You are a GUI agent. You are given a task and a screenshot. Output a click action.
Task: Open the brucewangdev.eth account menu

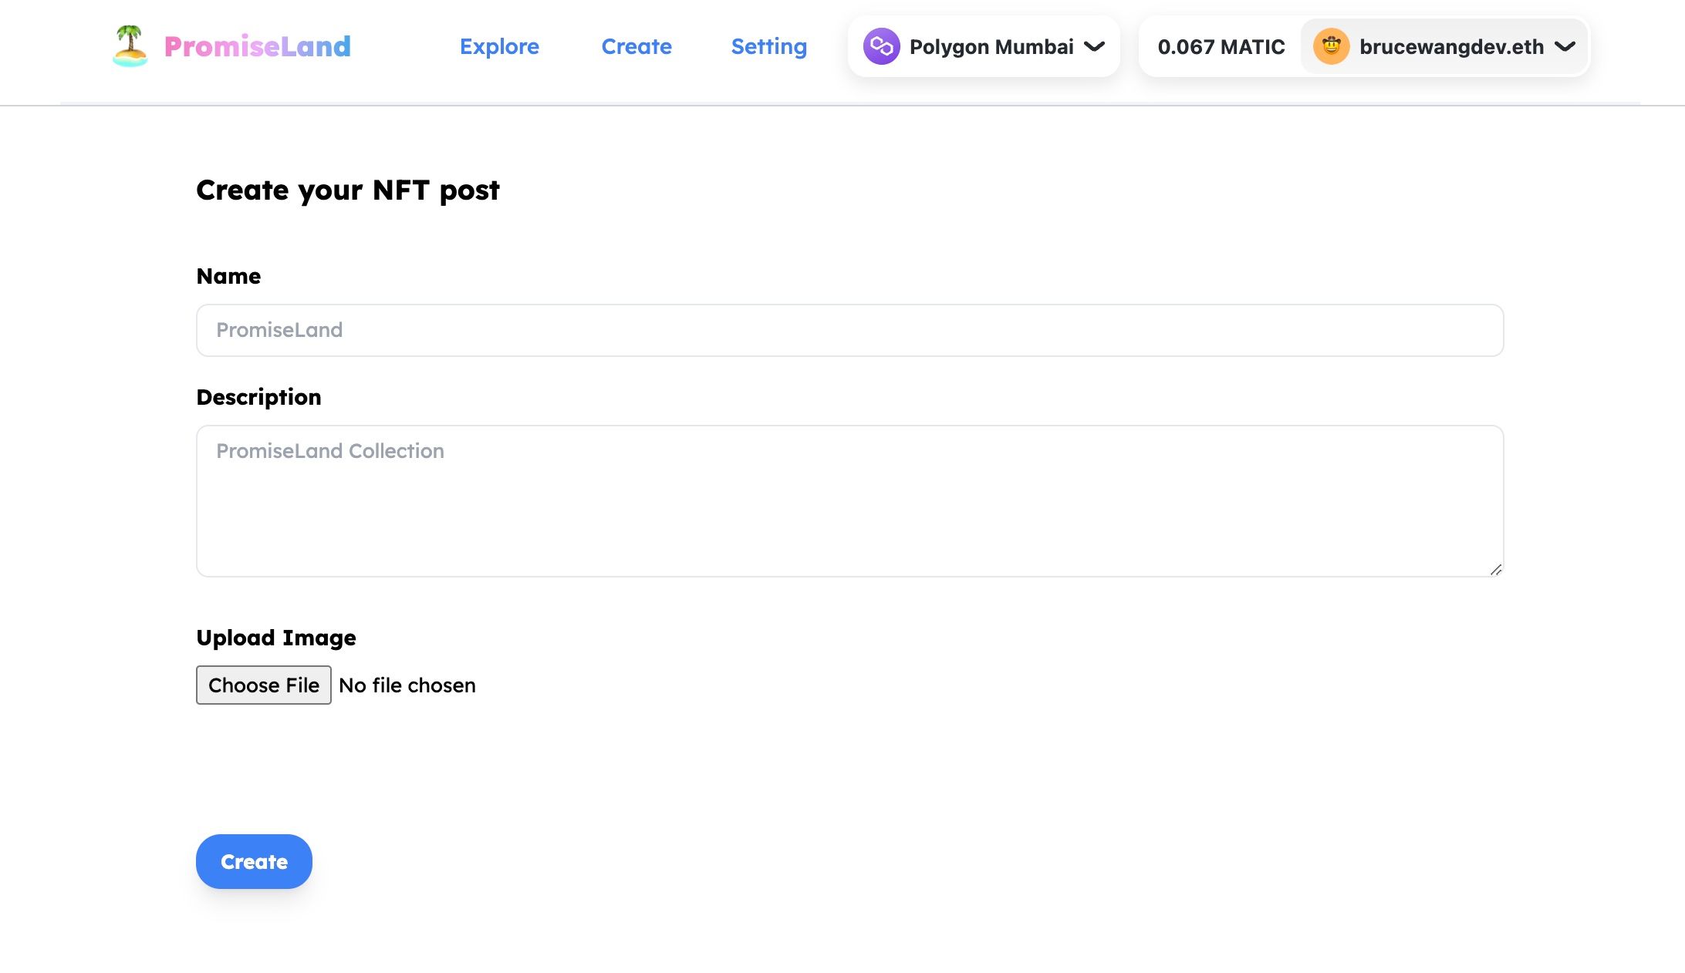pyautogui.click(x=1444, y=46)
